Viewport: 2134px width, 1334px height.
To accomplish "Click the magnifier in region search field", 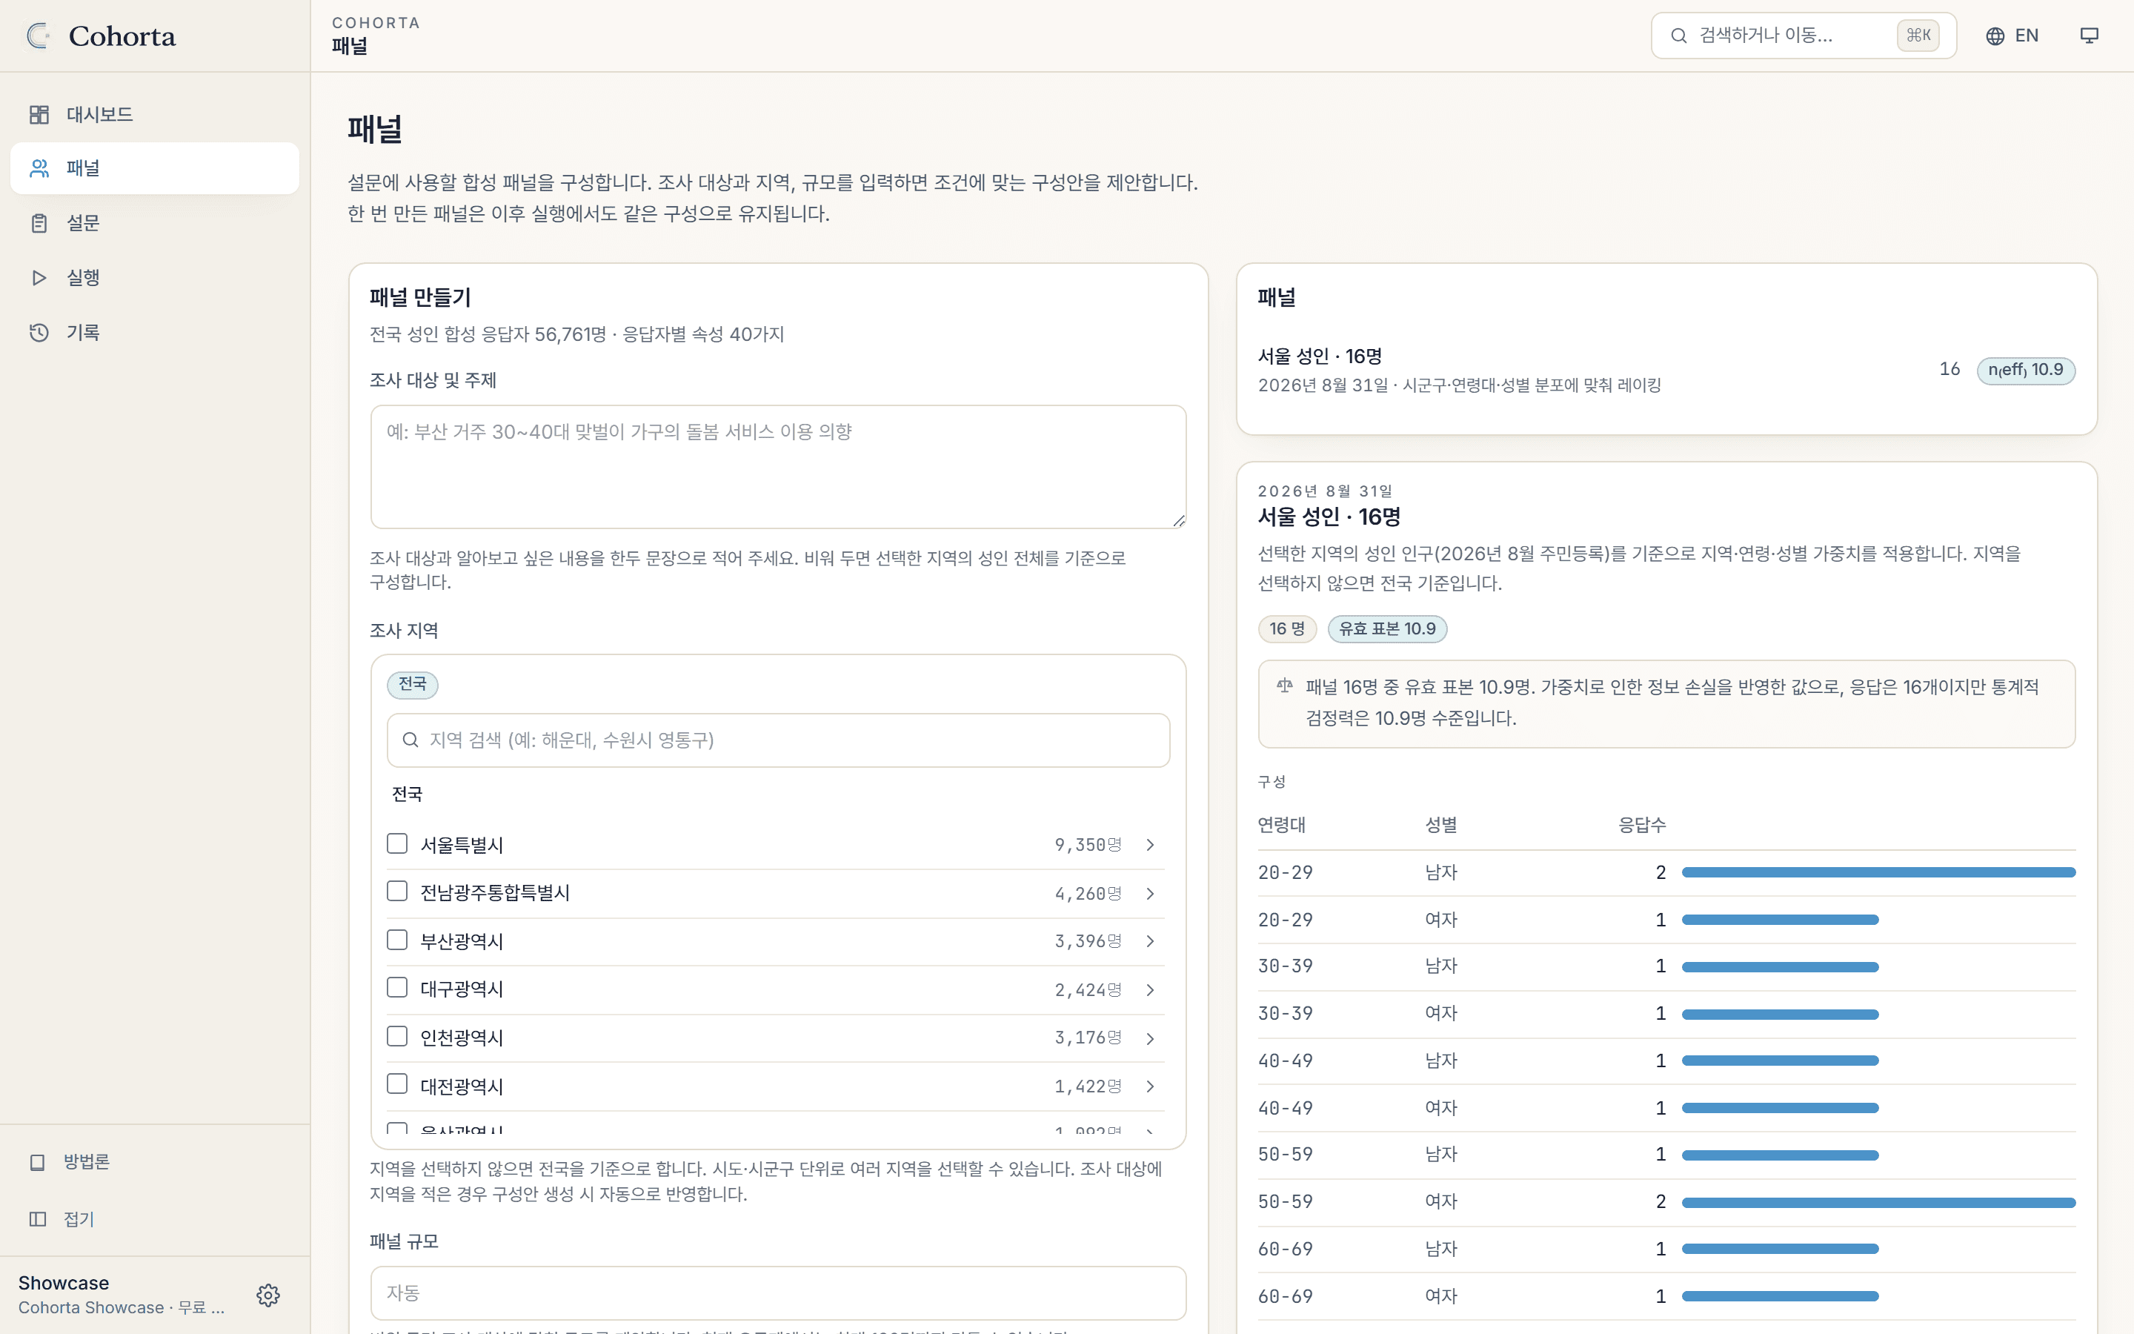I will [410, 740].
